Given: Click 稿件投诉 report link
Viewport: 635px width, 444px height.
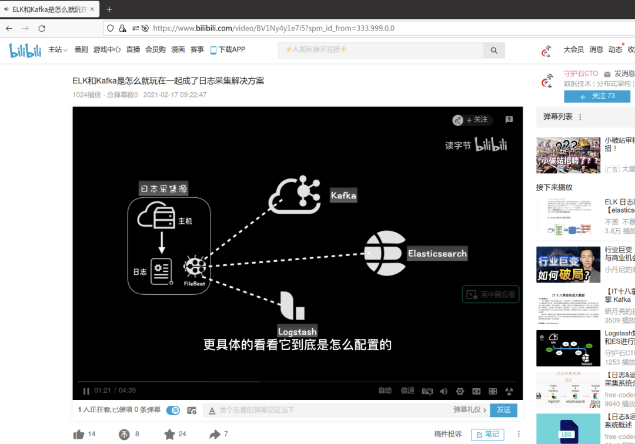Looking at the screenshot, I should tap(448, 434).
